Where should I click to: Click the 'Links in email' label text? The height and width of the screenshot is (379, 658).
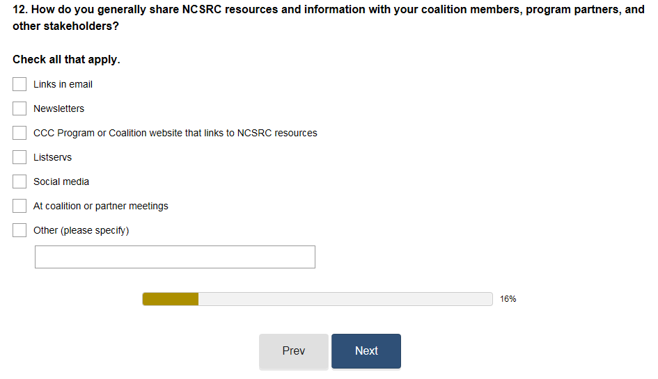click(63, 84)
